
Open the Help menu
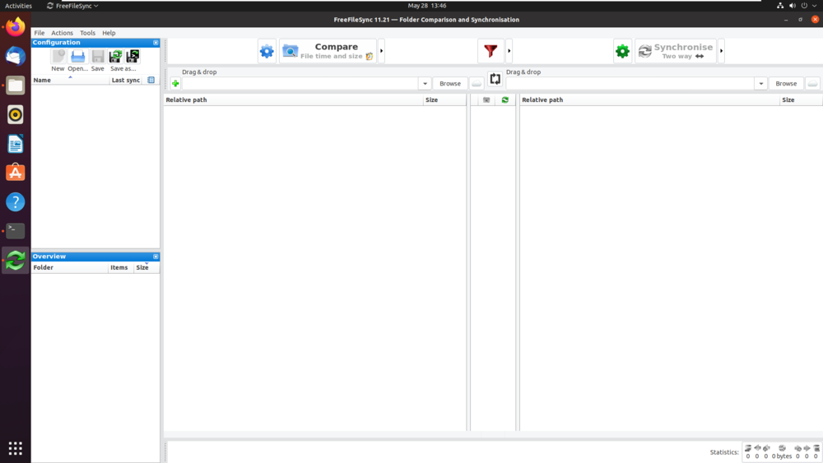(x=109, y=33)
